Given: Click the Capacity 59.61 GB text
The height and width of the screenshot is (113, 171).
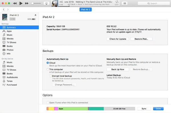Looking at the screenshot, I should coord(56,26).
